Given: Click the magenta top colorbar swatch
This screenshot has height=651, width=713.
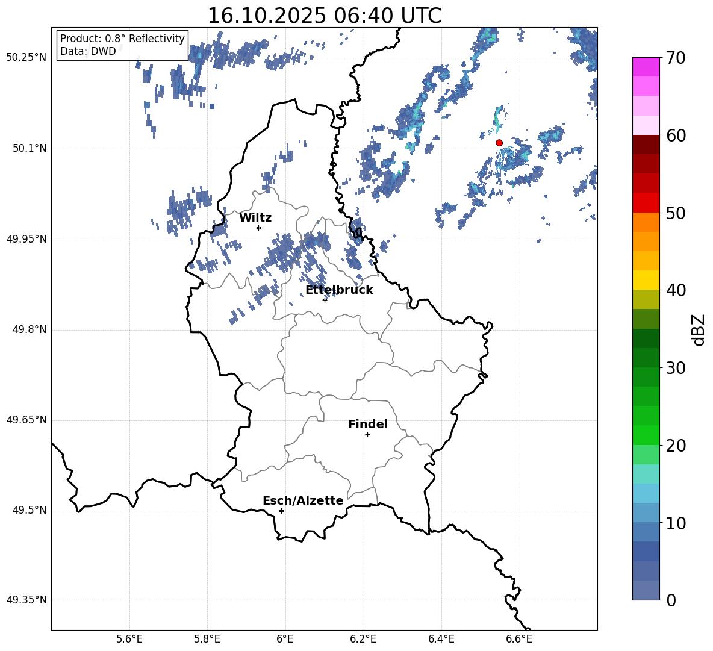Looking at the screenshot, I should click(646, 67).
